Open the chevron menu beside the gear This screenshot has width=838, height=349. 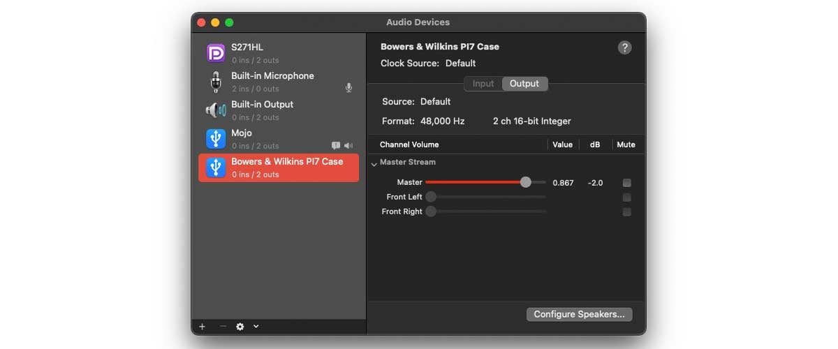point(256,326)
